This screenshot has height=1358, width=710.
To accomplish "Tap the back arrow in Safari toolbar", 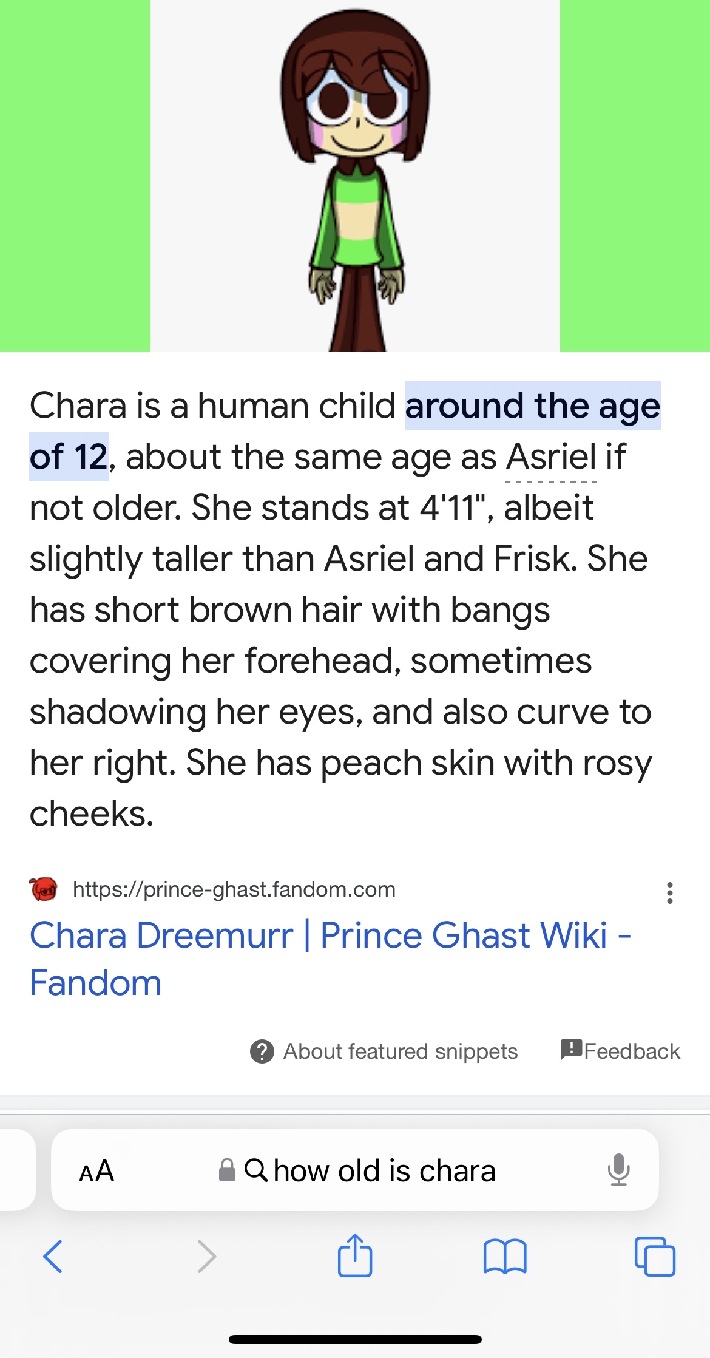I will point(53,1257).
